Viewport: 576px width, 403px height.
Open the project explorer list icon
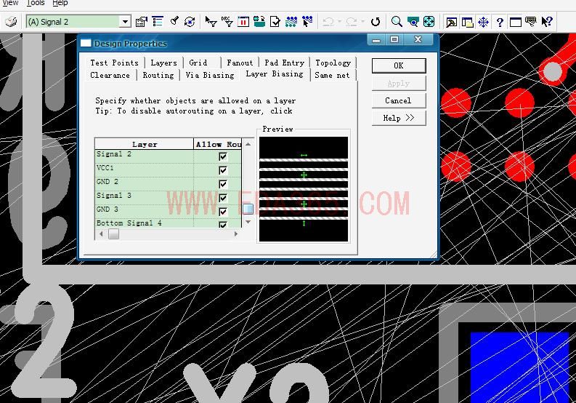[158, 22]
